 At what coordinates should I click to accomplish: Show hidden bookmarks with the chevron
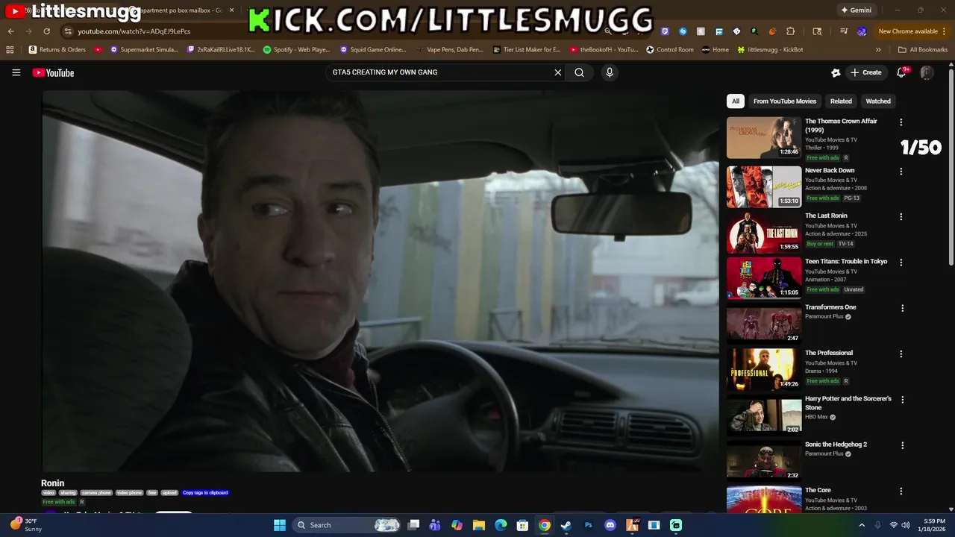click(878, 50)
